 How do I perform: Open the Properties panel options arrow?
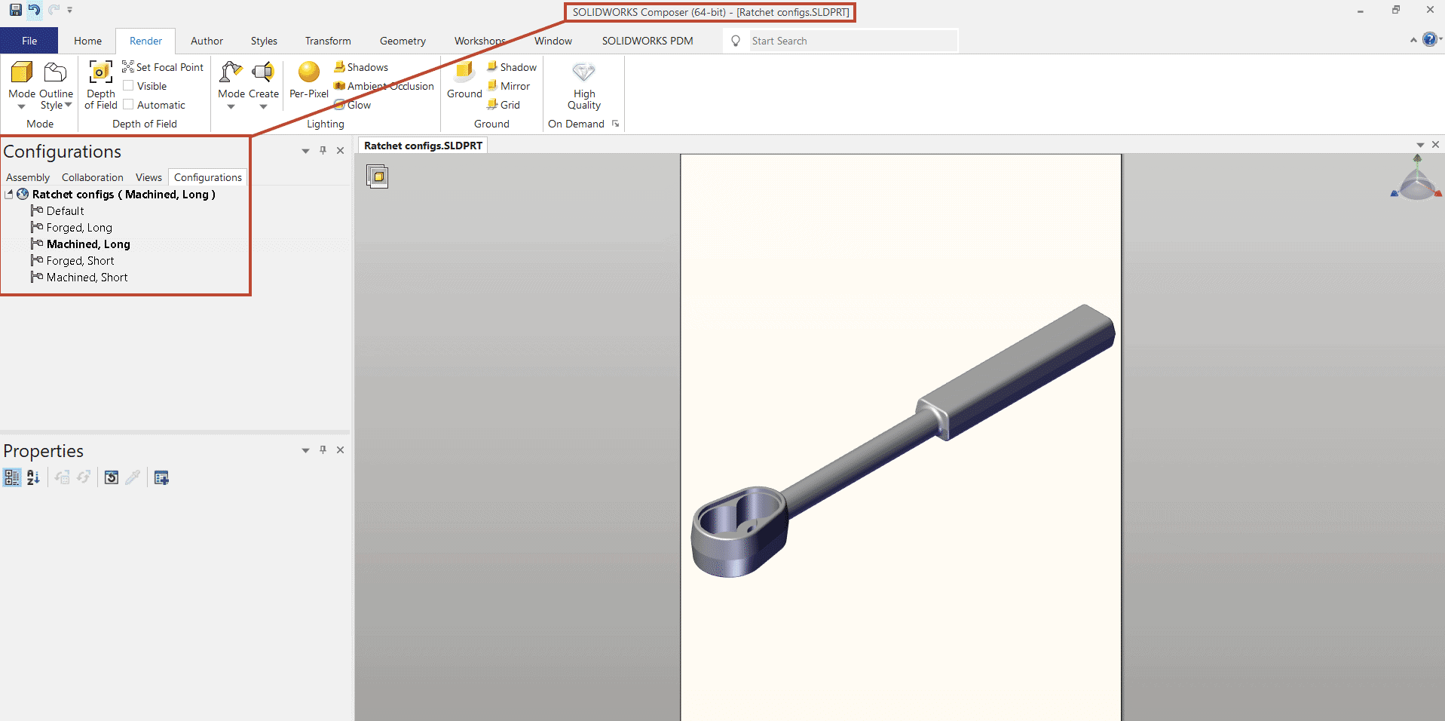click(x=305, y=450)
